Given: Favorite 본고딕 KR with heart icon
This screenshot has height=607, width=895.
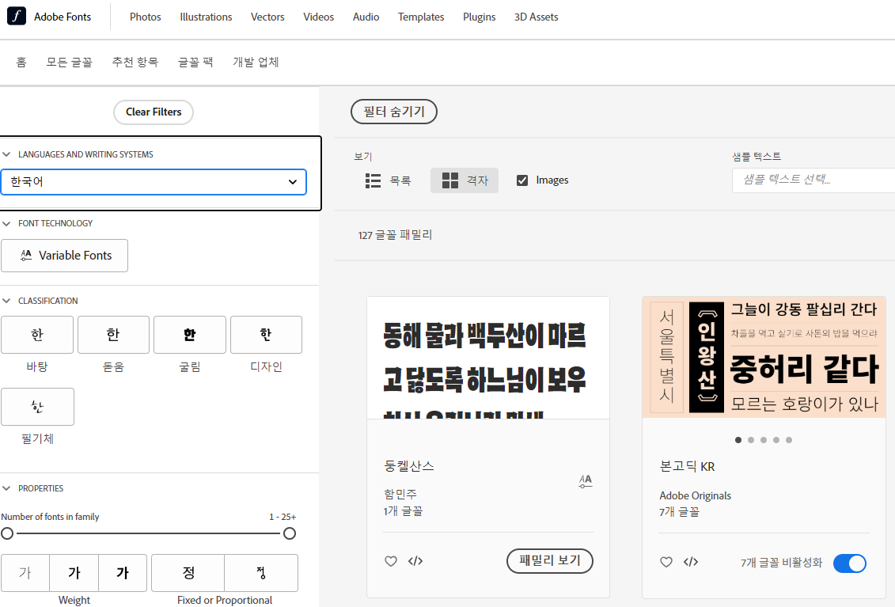Looking at the screenshot, I should [666, 562].
